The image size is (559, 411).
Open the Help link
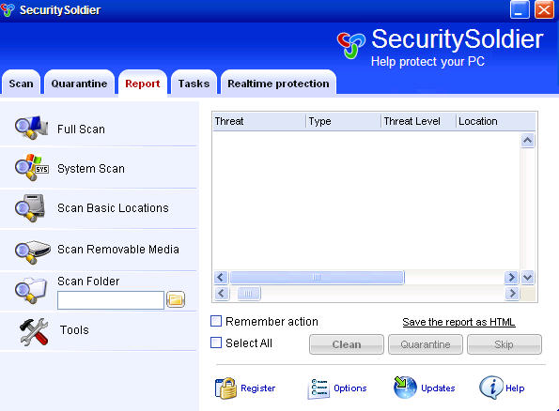pyautogui.click(x=515, y=388)
